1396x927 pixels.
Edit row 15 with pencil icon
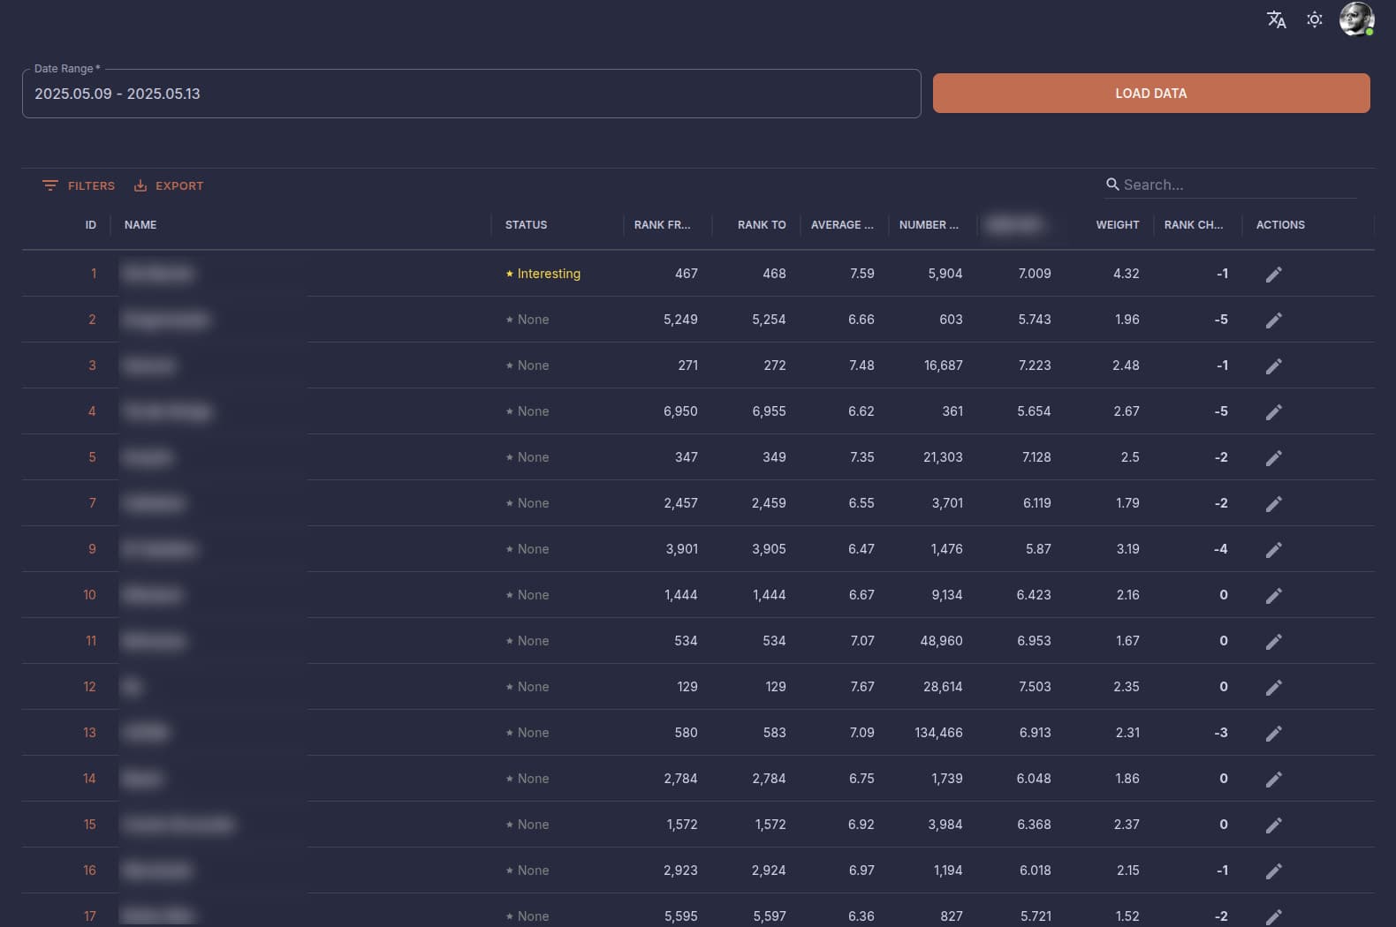(1273, 825)
